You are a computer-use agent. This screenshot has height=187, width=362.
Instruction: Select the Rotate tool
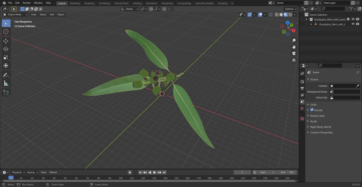(x=6, y=49)
